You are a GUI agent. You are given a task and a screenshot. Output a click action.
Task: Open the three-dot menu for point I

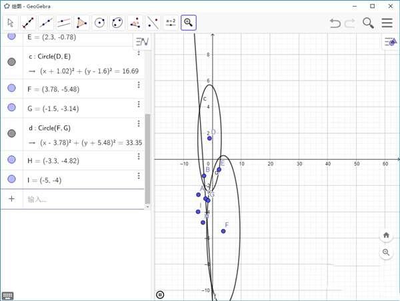pos(139,176)
